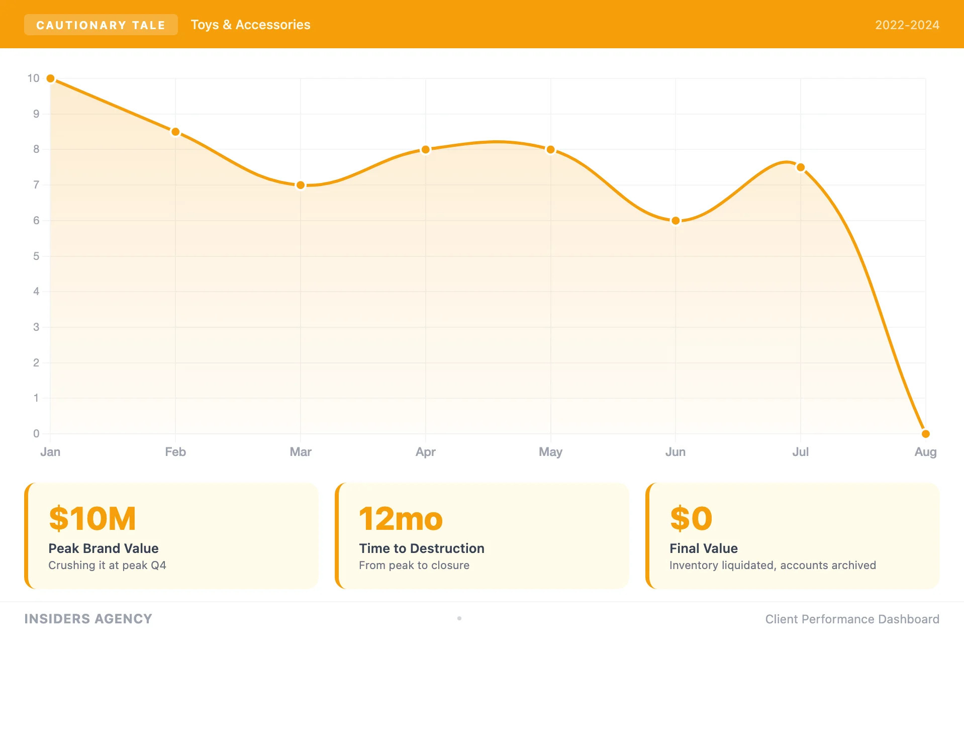The height and width of the screenshot is (746, 964).
Task: Open the $10M Peak Brand Value card
Action: tap(171, 536)
